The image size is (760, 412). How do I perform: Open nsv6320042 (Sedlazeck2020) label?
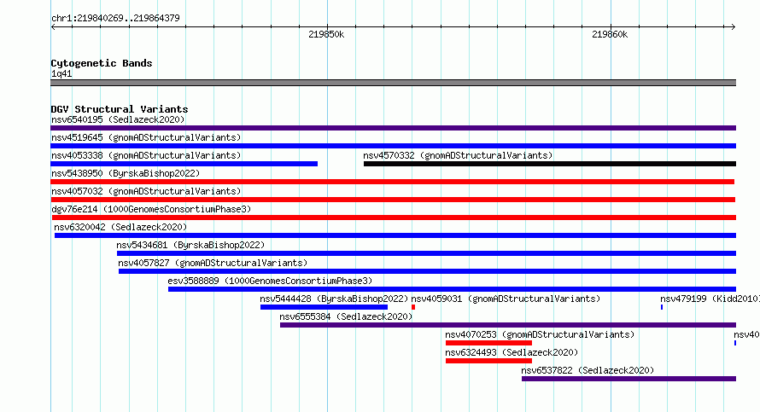pyautogui.click(x=120, y=227)
